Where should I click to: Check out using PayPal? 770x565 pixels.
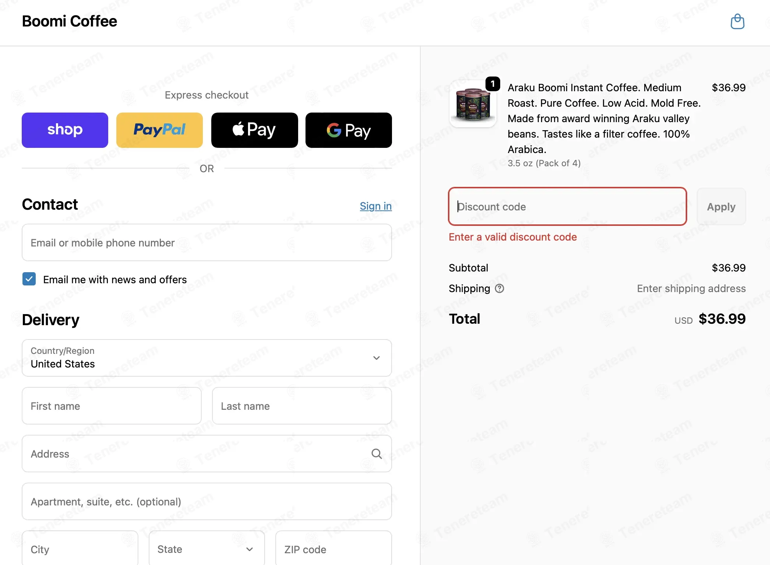coord(159,130)
